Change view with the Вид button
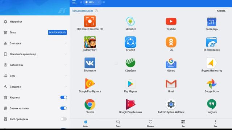Image resolution: width=232 pixels, height=130 pixels. [x=183, y=123]
